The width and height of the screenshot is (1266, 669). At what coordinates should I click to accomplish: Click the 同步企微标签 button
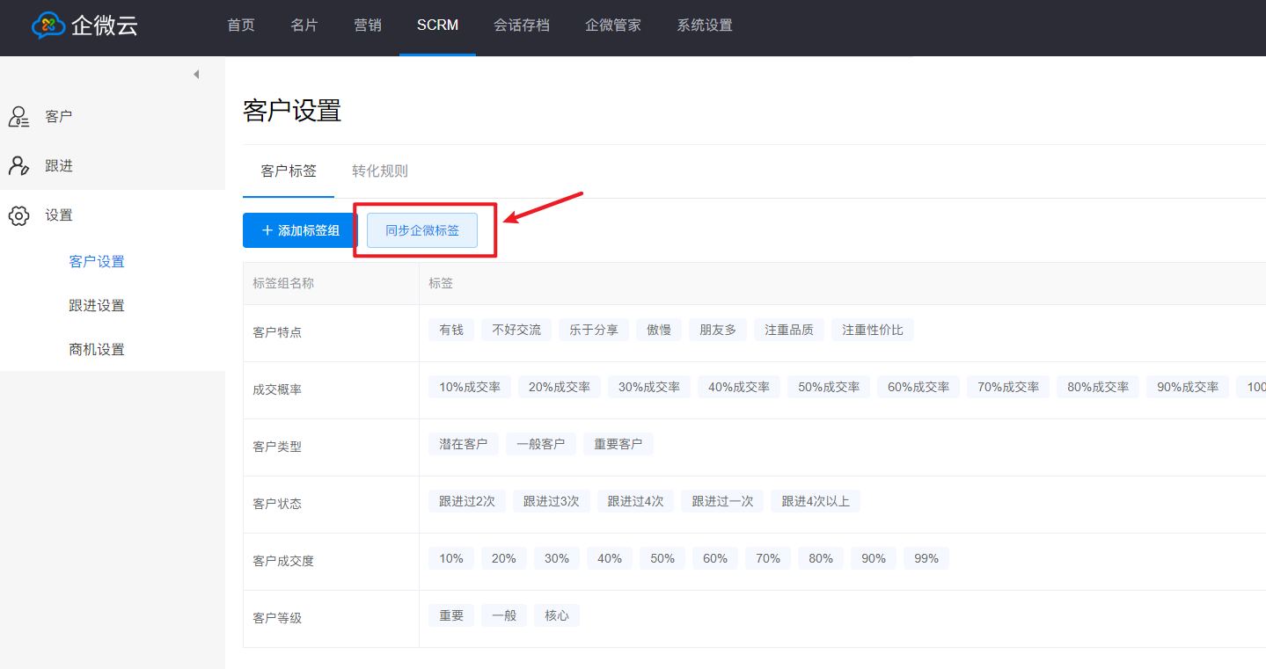pos(422,230)
